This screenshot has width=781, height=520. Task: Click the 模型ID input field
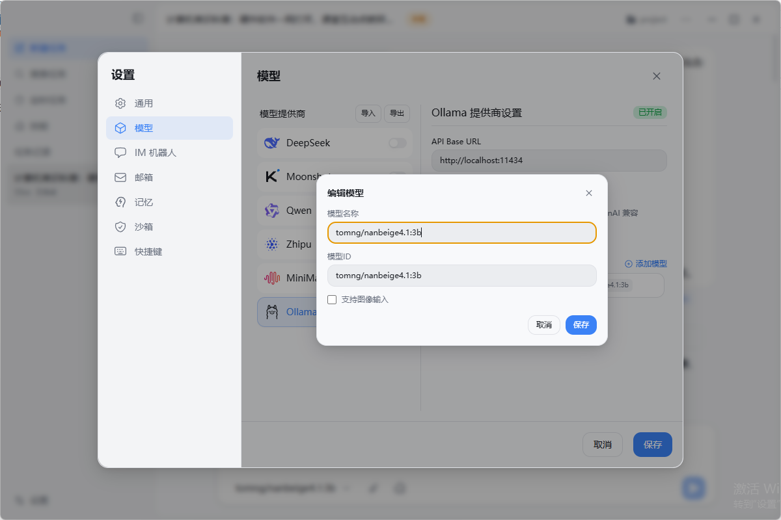(462, 276)
